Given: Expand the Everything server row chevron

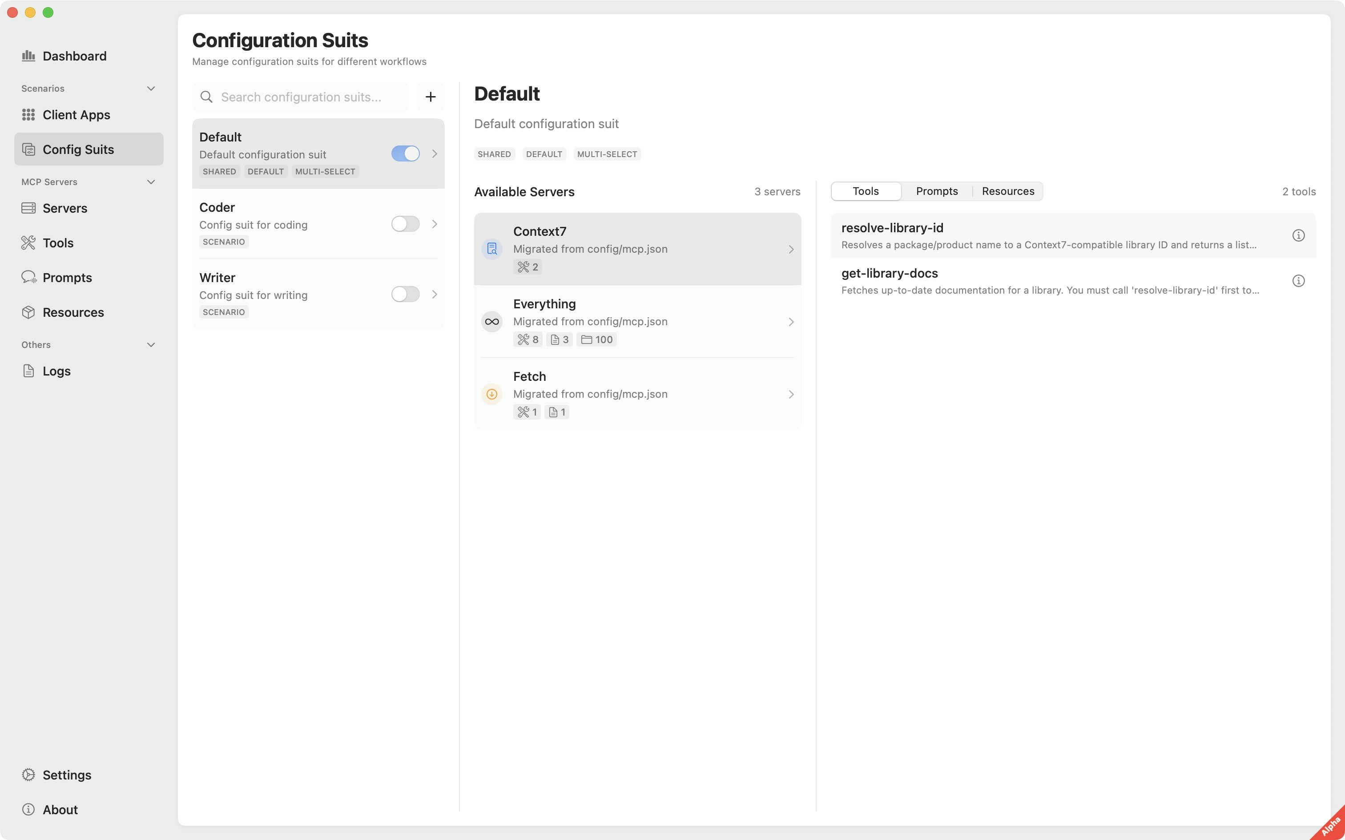Looking at the screenshot, I should [791, 322].
